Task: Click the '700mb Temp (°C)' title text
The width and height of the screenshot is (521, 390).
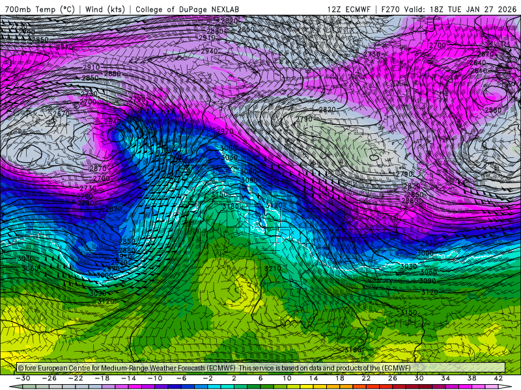Action: pos(40,9)
